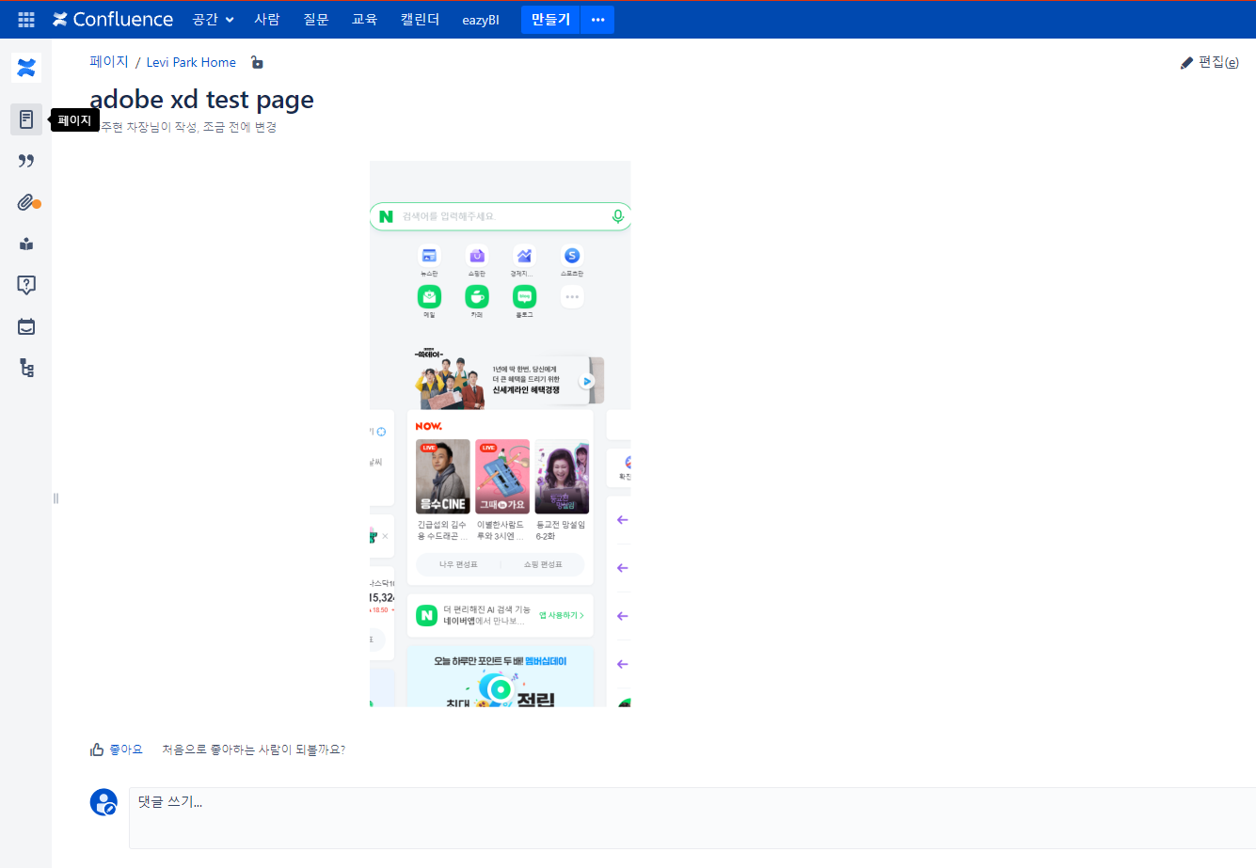Viewport: 1256px width, 868px height.
Task: Open the calendar sidebar icon
Action: point(26,326)
